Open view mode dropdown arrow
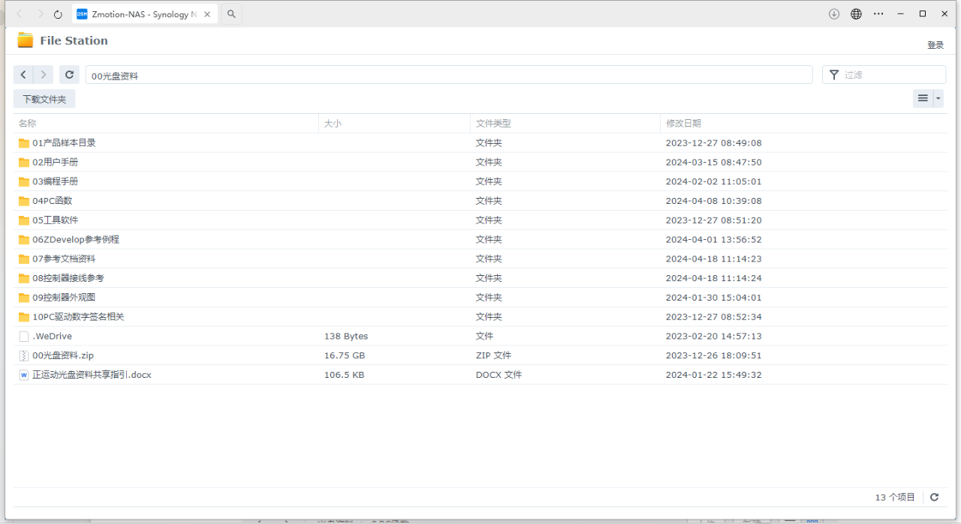Image resolution: width=961 pixels, height=524 pixels. pos(938,98)
